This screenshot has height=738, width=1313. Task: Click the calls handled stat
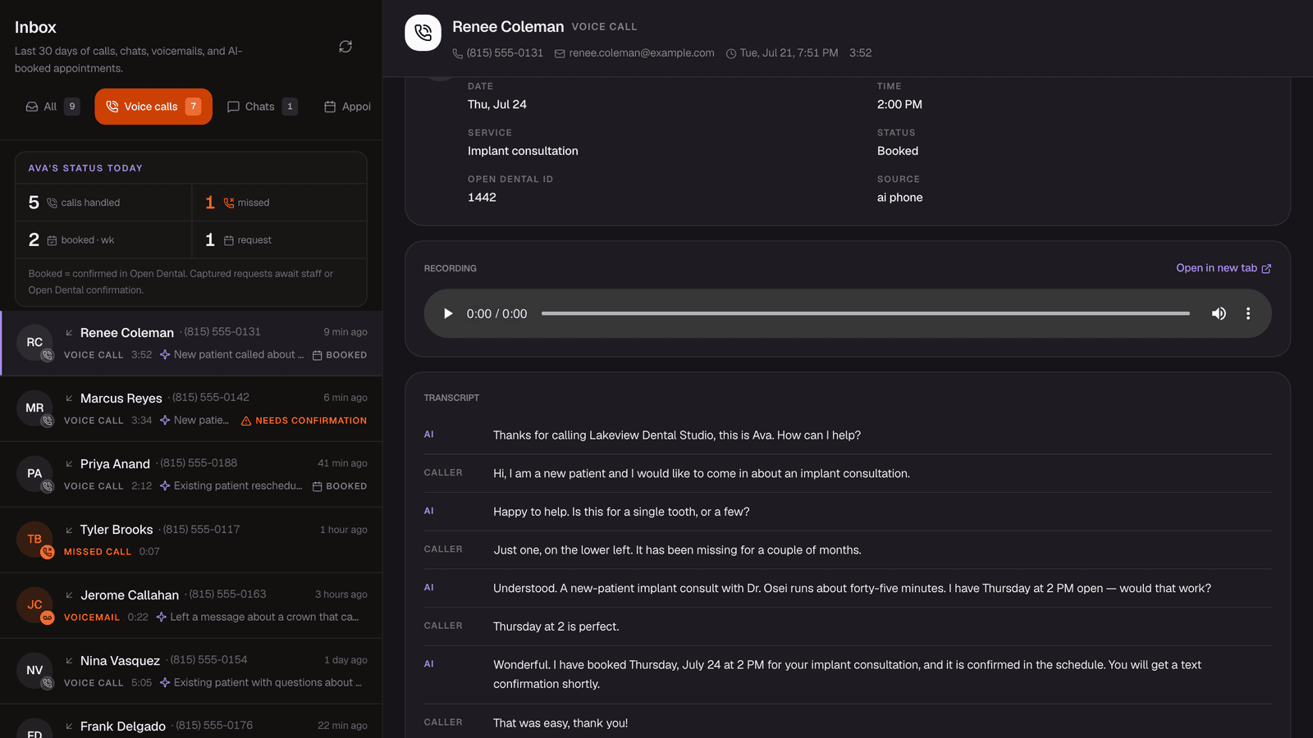[x=103, y=203]
